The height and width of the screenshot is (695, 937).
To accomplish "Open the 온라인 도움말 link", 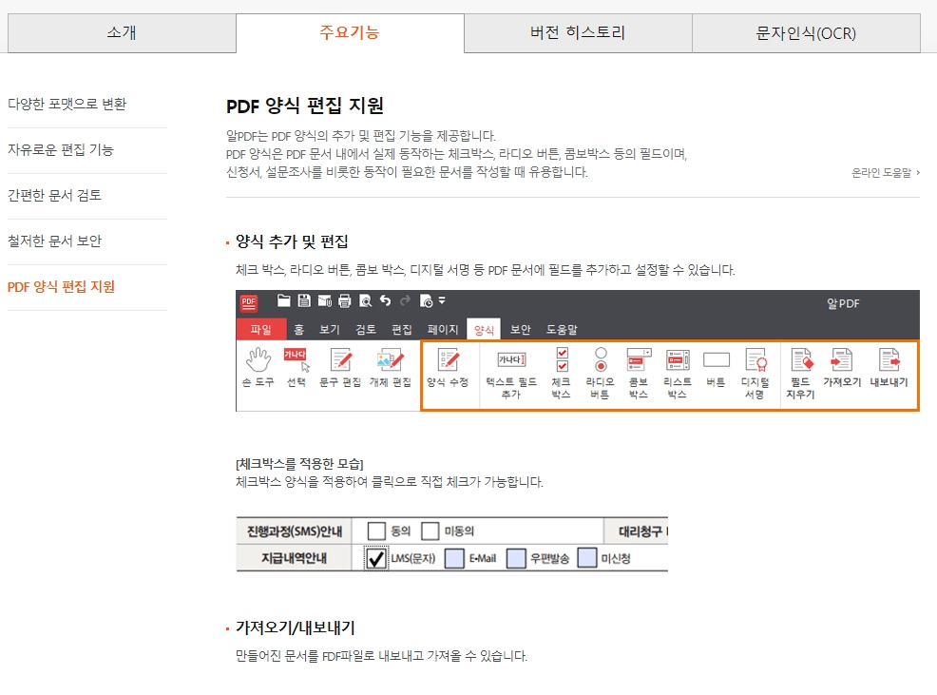I will click(886, 173).
